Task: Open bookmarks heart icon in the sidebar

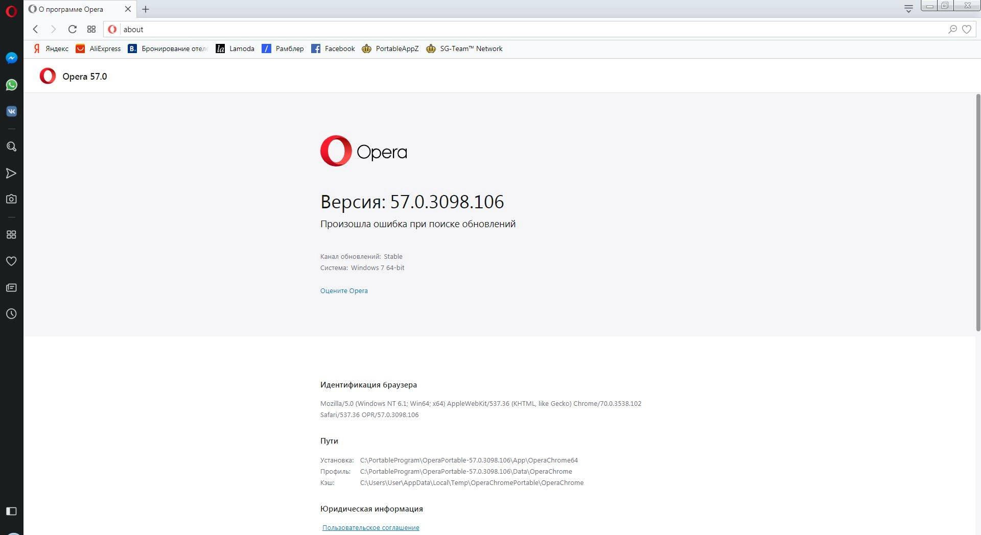Action: point(11,261)
